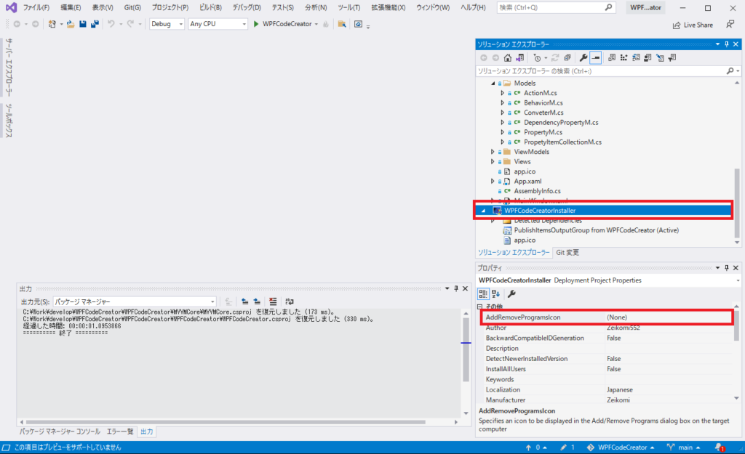Click the Save All icon in main toolbar
Screen dimensions: 745x454
(x=95, y=24)
